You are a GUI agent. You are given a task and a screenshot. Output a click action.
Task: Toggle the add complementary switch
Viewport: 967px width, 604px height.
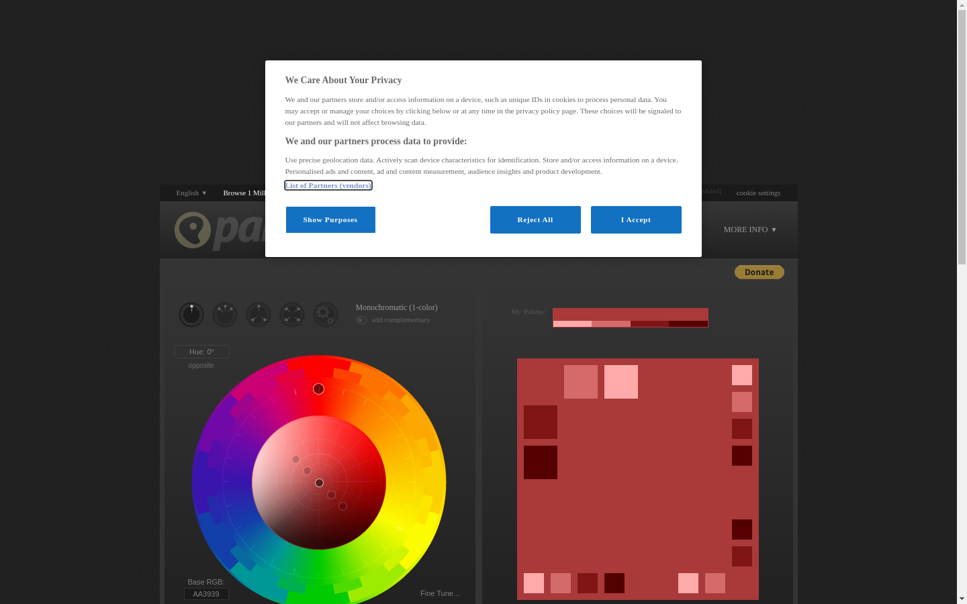coord(361,320)
